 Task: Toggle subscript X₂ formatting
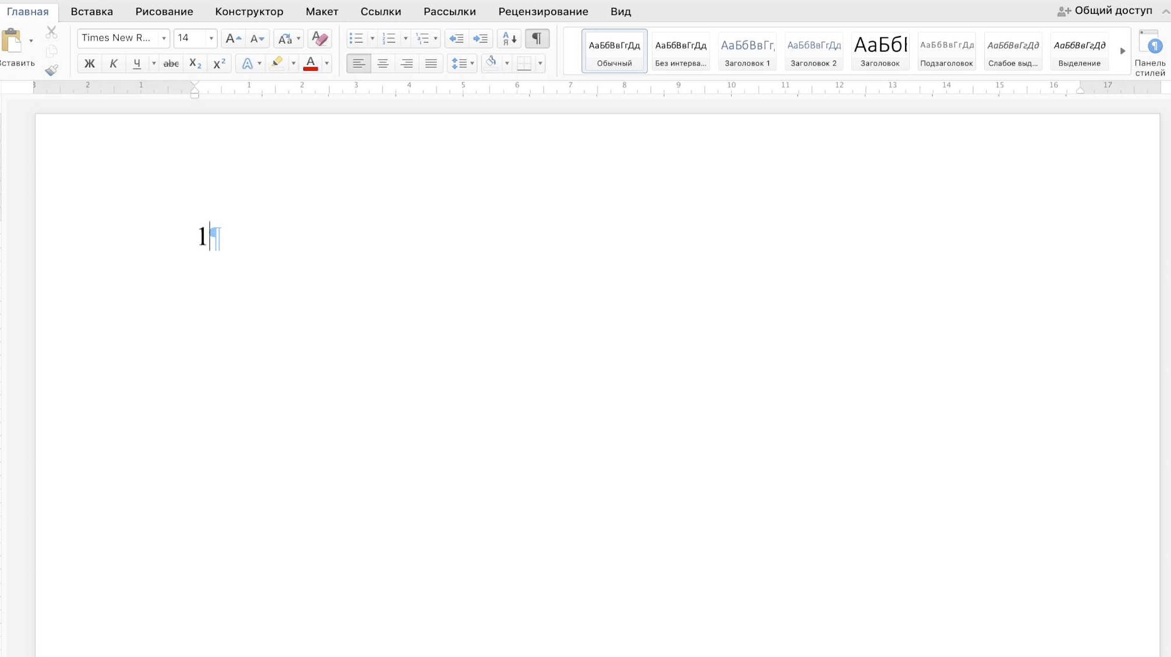(x=195, y=63)
